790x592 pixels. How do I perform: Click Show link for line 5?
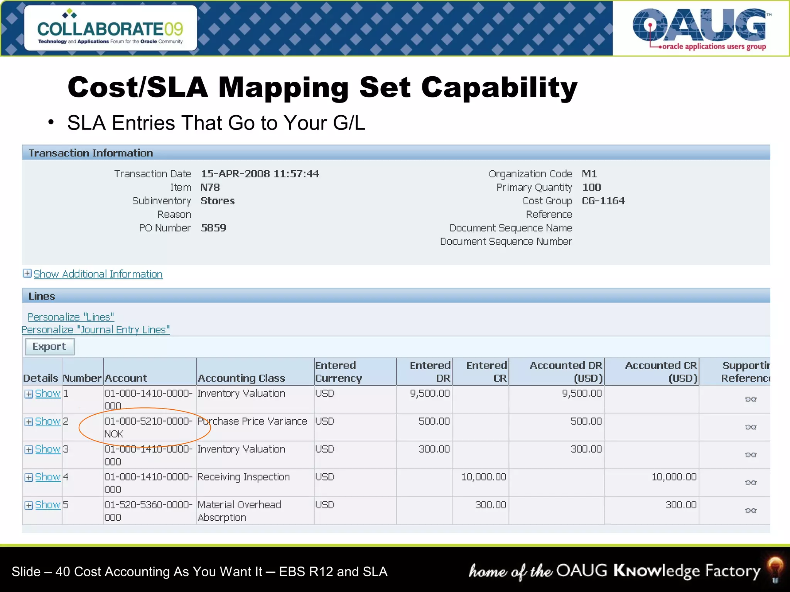point(48,505)
